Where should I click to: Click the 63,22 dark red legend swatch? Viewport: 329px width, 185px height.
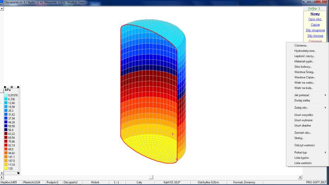coord(6,134)
